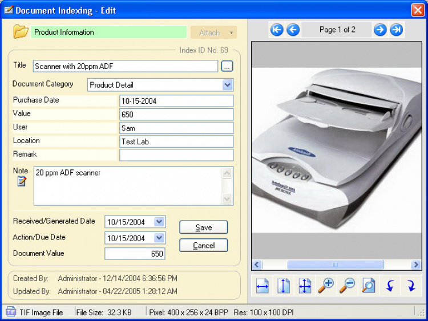Click the Pixel 400 x 256 status text

[188, 312]
